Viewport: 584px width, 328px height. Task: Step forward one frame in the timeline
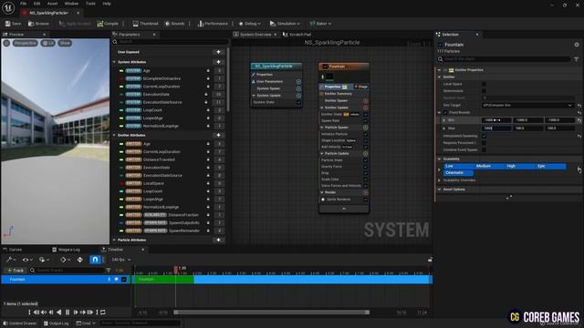click(76, 313)
